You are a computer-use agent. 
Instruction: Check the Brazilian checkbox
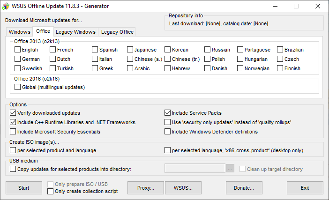pos(280,50)
